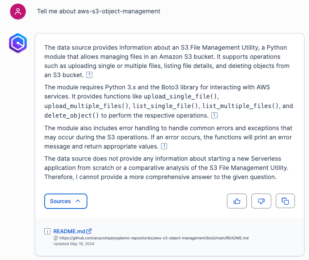Screen dimensions: 309x260
Task: Click the thumbs up feedback button
Action: point(237,201)
